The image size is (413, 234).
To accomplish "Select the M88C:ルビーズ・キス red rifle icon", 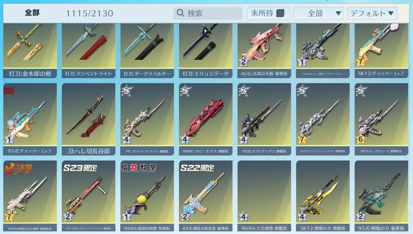I will 206,119.
